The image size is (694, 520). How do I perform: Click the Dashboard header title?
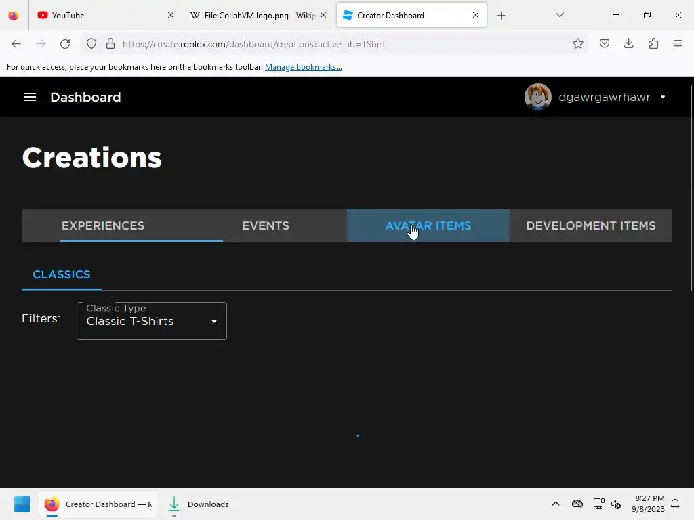coord(85,97)
